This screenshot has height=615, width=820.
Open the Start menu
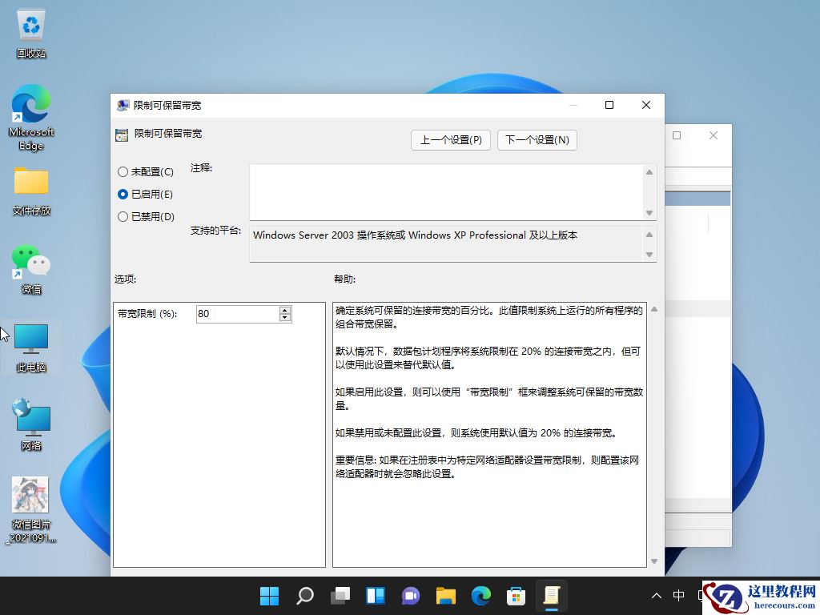pyautogui.click(x=270, y=596)
